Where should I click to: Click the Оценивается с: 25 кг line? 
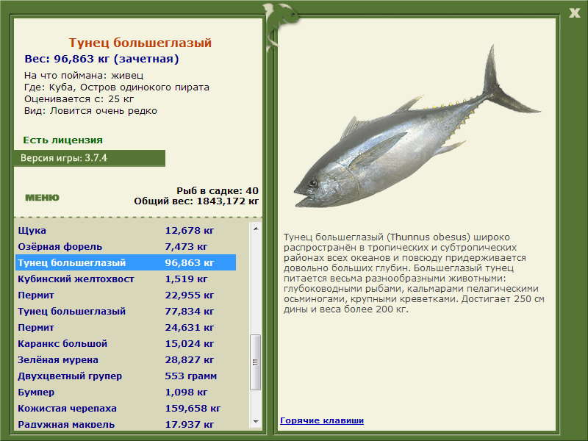(79, 99)
